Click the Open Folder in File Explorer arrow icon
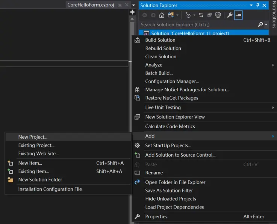 click(137, 182)
